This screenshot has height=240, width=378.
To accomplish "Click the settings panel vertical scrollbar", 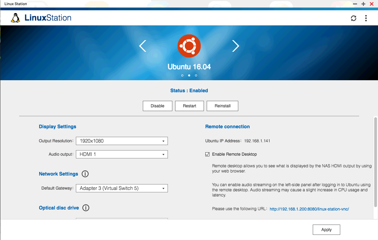I will pos(376,162).
